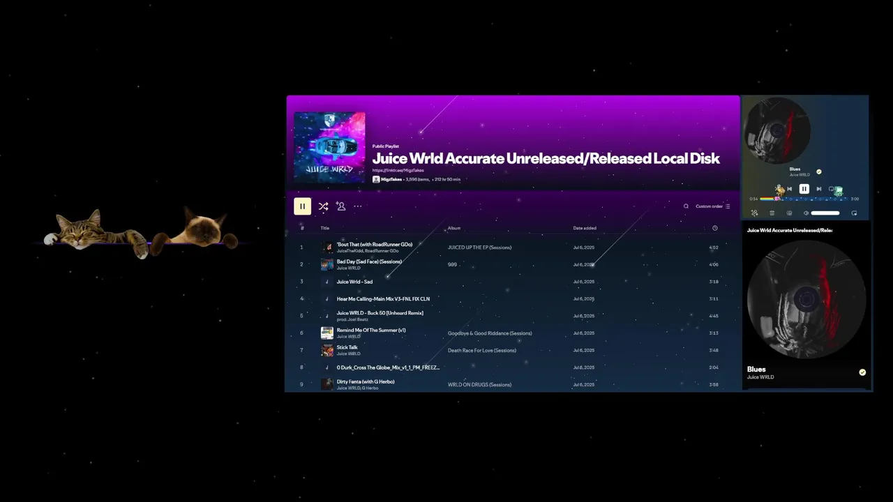Click Stick Talk track thumbnail
The width and height of the screenshot is (893, 502).
coord(327,350)
